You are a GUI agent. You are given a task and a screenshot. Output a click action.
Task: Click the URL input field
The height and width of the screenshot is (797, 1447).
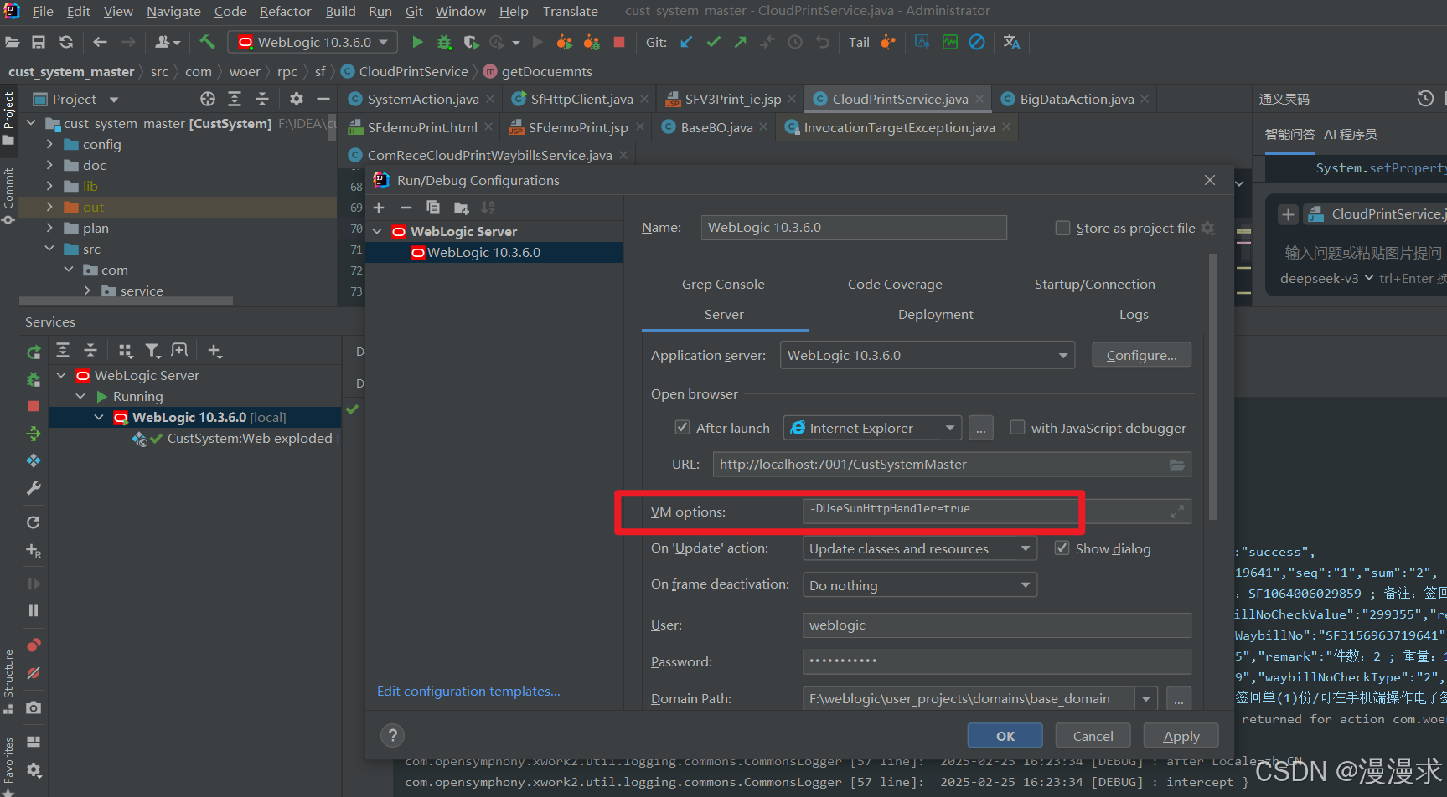tap(952, 464)
